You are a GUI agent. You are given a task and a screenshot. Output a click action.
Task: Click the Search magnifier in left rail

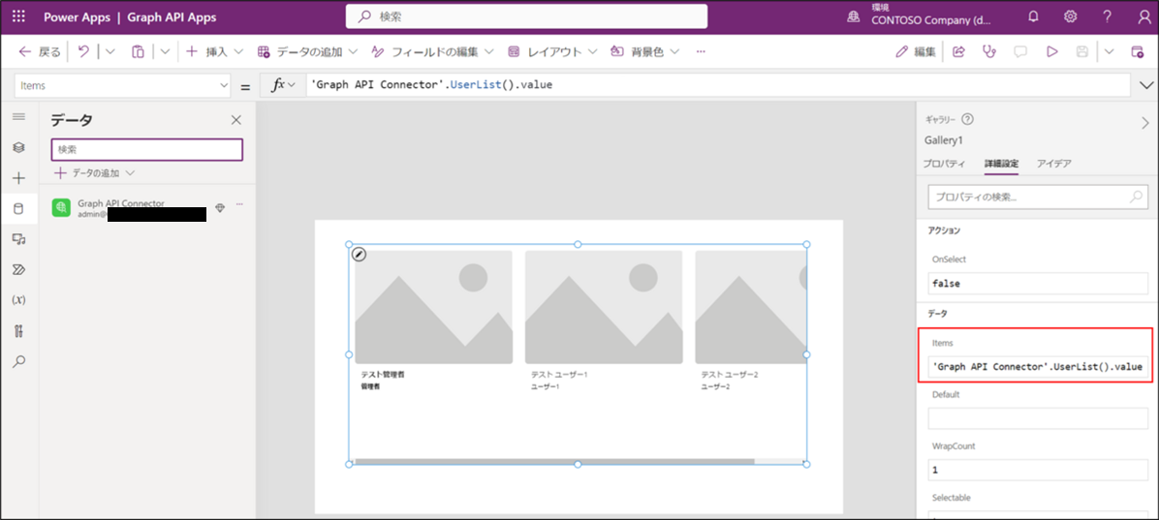(x=19, y=361)
